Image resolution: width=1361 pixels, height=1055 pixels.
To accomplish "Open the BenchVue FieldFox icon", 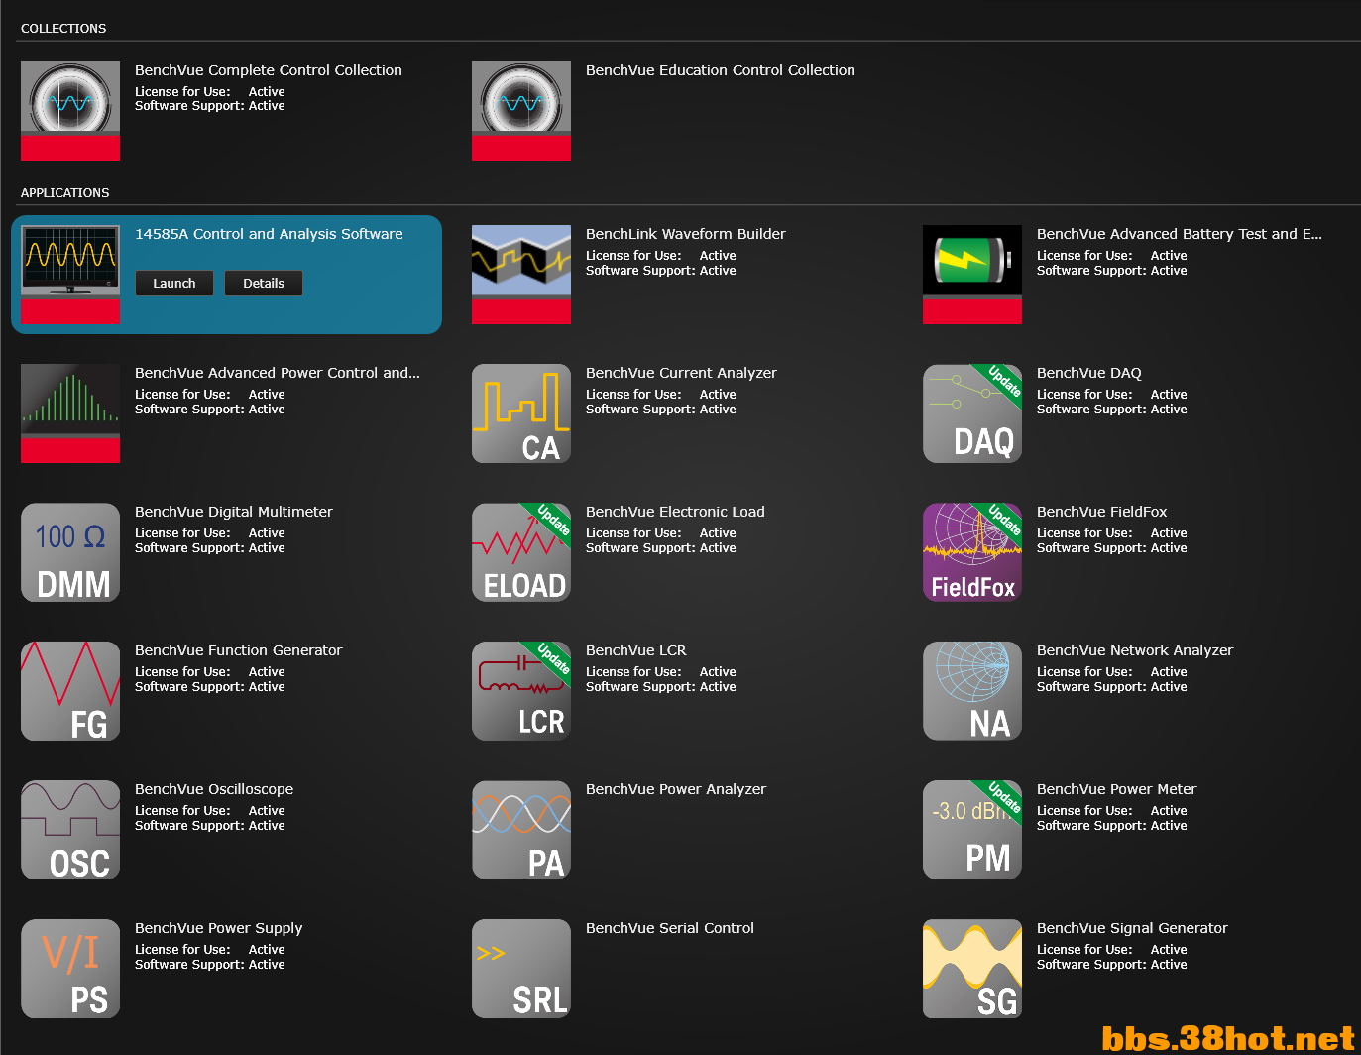I will [972, 552].
